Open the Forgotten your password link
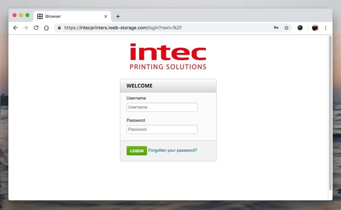The width and height of the screenshot is (341, 210). point(172,150)
